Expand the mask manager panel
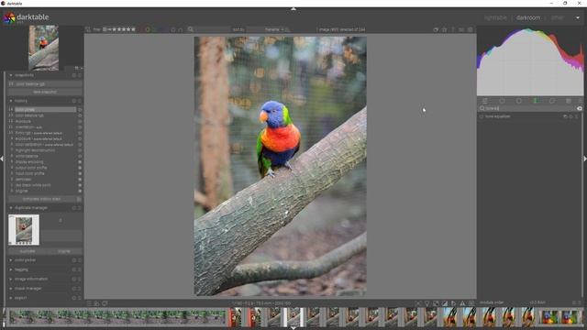Screen dimensions: 587x330 11,289
